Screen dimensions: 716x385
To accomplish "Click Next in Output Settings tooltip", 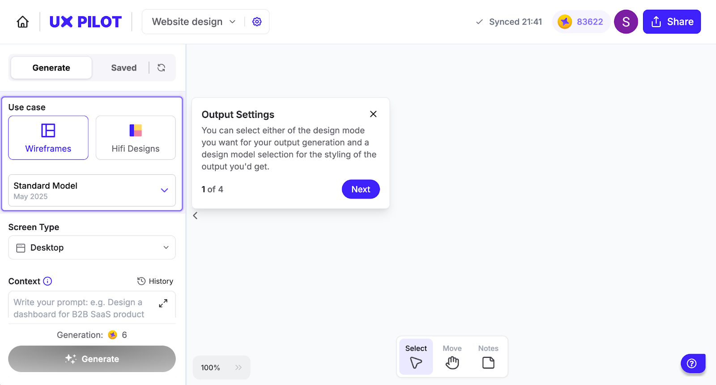I will tap(361, 189).
